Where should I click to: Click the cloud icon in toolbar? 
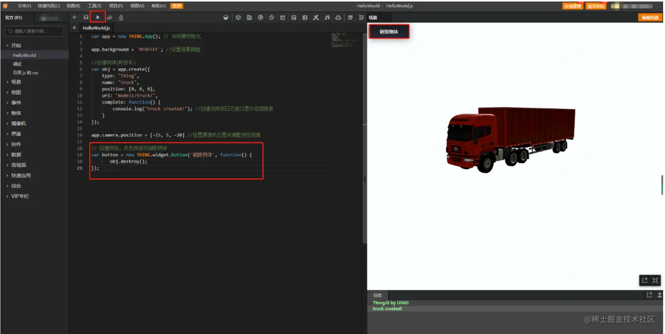click(338, 18)
